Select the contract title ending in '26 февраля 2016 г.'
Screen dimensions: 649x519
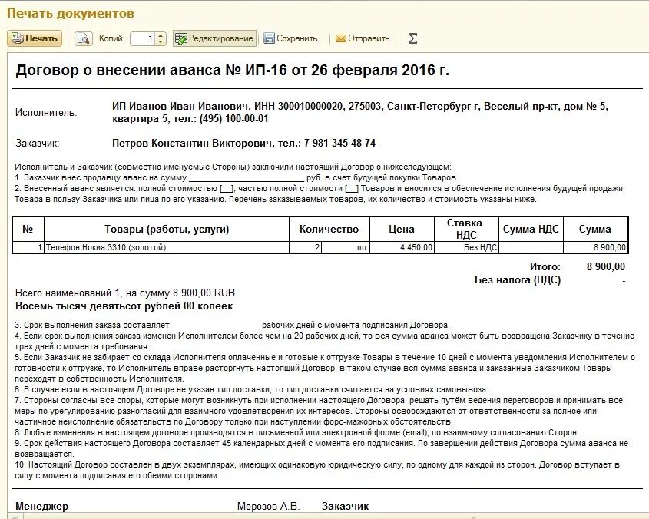(x=232, y=71)
